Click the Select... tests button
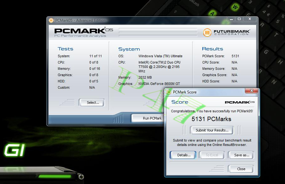 tap(92, 103)
